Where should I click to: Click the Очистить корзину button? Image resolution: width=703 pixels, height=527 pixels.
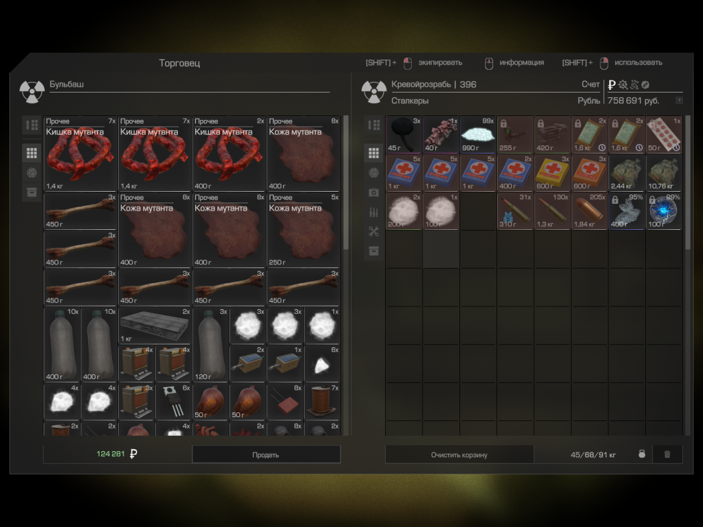point(459,455)
